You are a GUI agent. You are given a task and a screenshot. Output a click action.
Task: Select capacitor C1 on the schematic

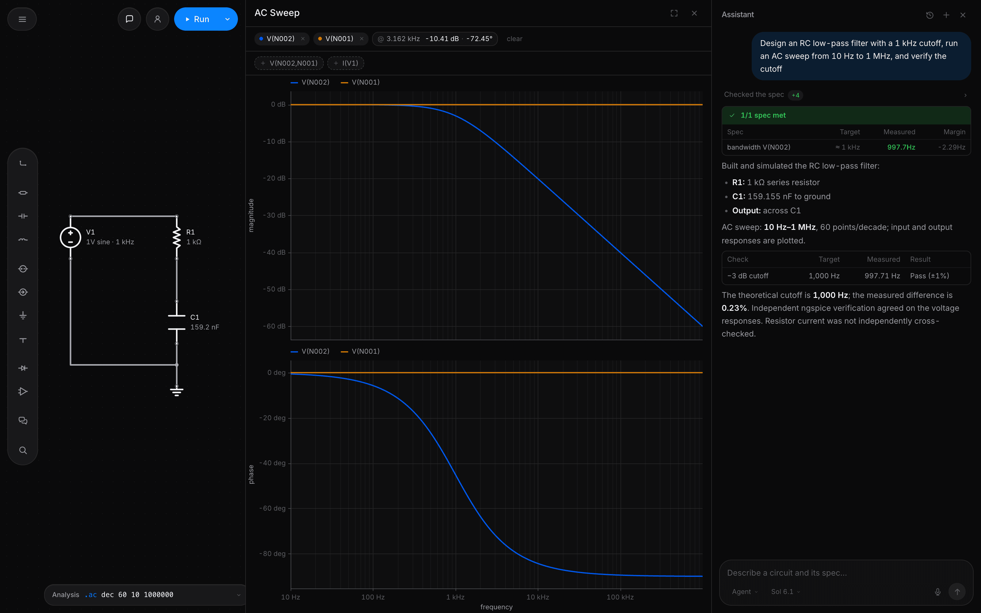tap(177, 323)
